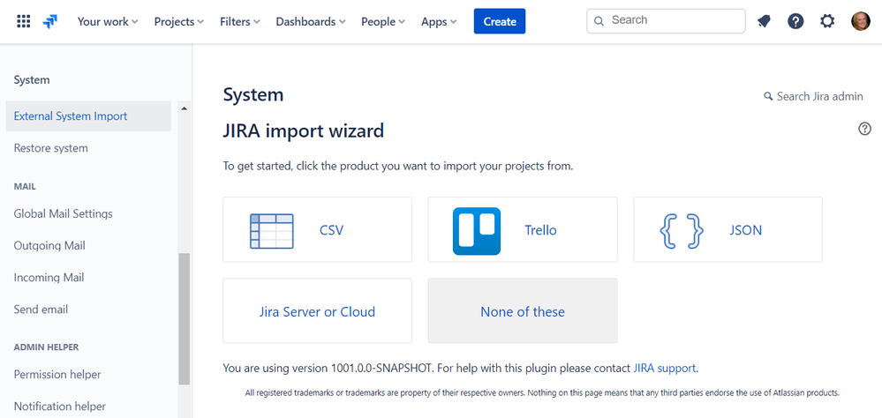Open Permission helper
The height and width of the screenshot is (418, 882).
click(57, 374)
